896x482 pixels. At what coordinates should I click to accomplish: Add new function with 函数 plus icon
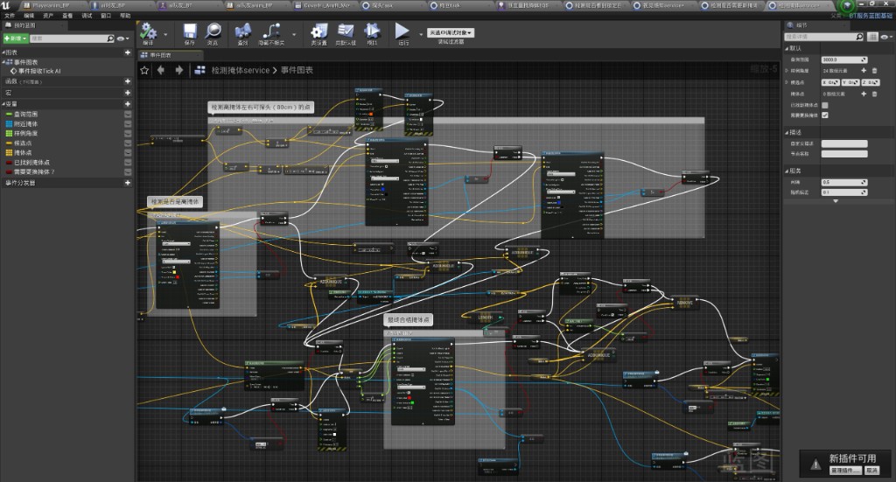click(128, 81)
